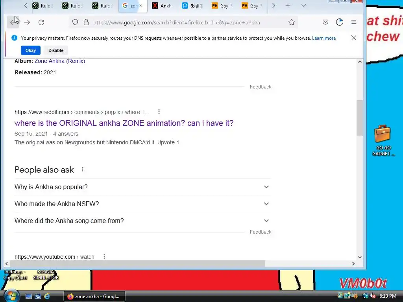
Task: Select the loldongs Copy (5).txt desktop file
Action: [15, 275]
